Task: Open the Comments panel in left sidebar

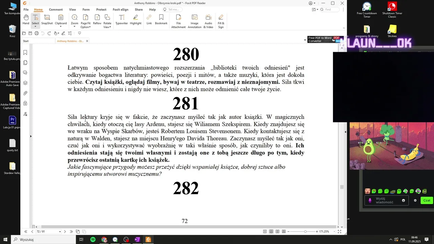Action: (25, 73)
